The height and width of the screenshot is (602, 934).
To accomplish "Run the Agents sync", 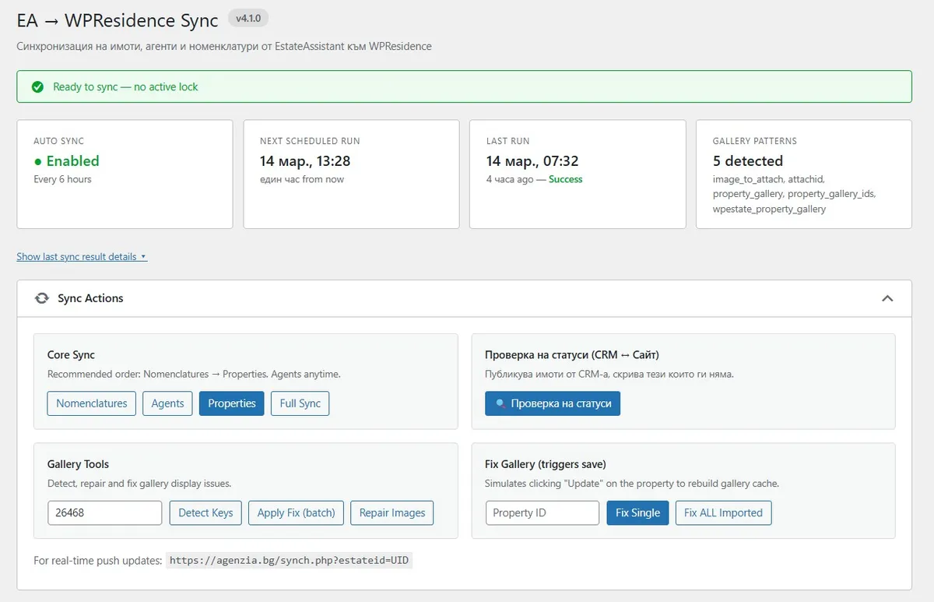I will (167, 403).
